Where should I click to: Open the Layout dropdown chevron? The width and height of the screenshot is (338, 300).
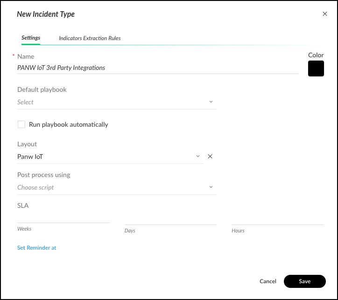tap(198, 157)
